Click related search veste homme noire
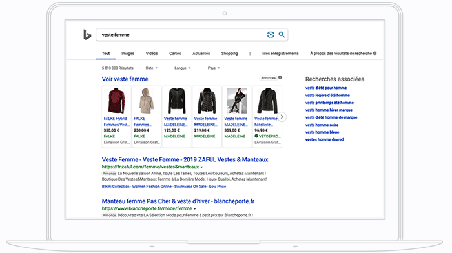 point(322,125)
